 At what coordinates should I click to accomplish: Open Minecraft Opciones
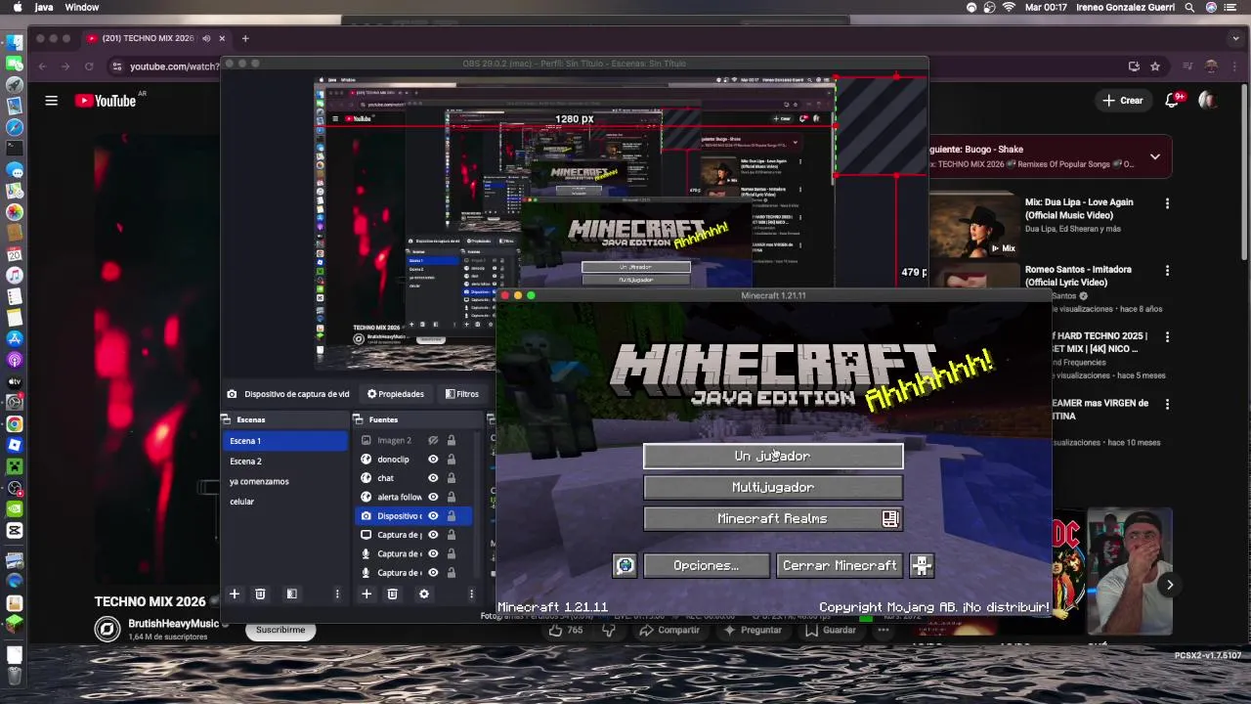pyautogui.click(x=706, y=566)
